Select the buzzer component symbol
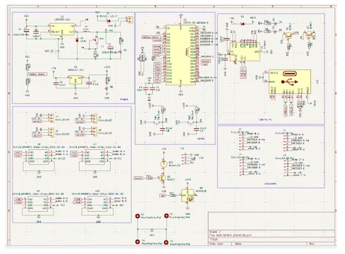 pos(163,162)
